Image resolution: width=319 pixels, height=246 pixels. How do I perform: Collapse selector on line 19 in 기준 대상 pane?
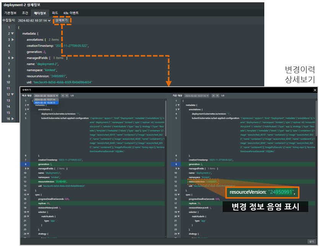(179, 212)
